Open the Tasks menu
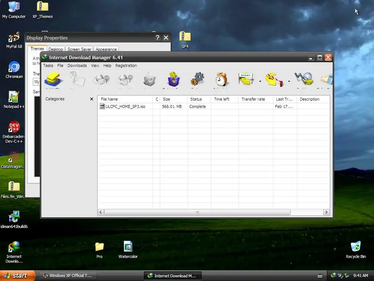The image size is (374, 281). tap(48, 65)
